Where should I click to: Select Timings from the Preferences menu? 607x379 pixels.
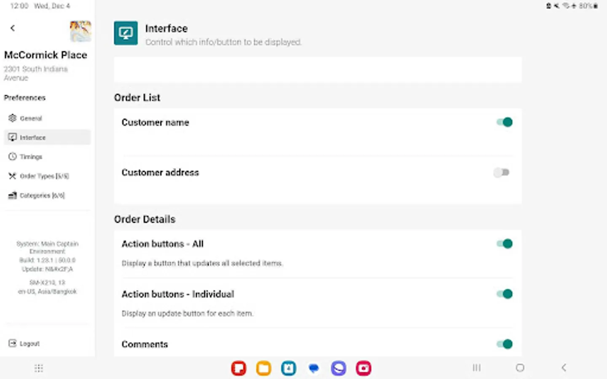31,156
